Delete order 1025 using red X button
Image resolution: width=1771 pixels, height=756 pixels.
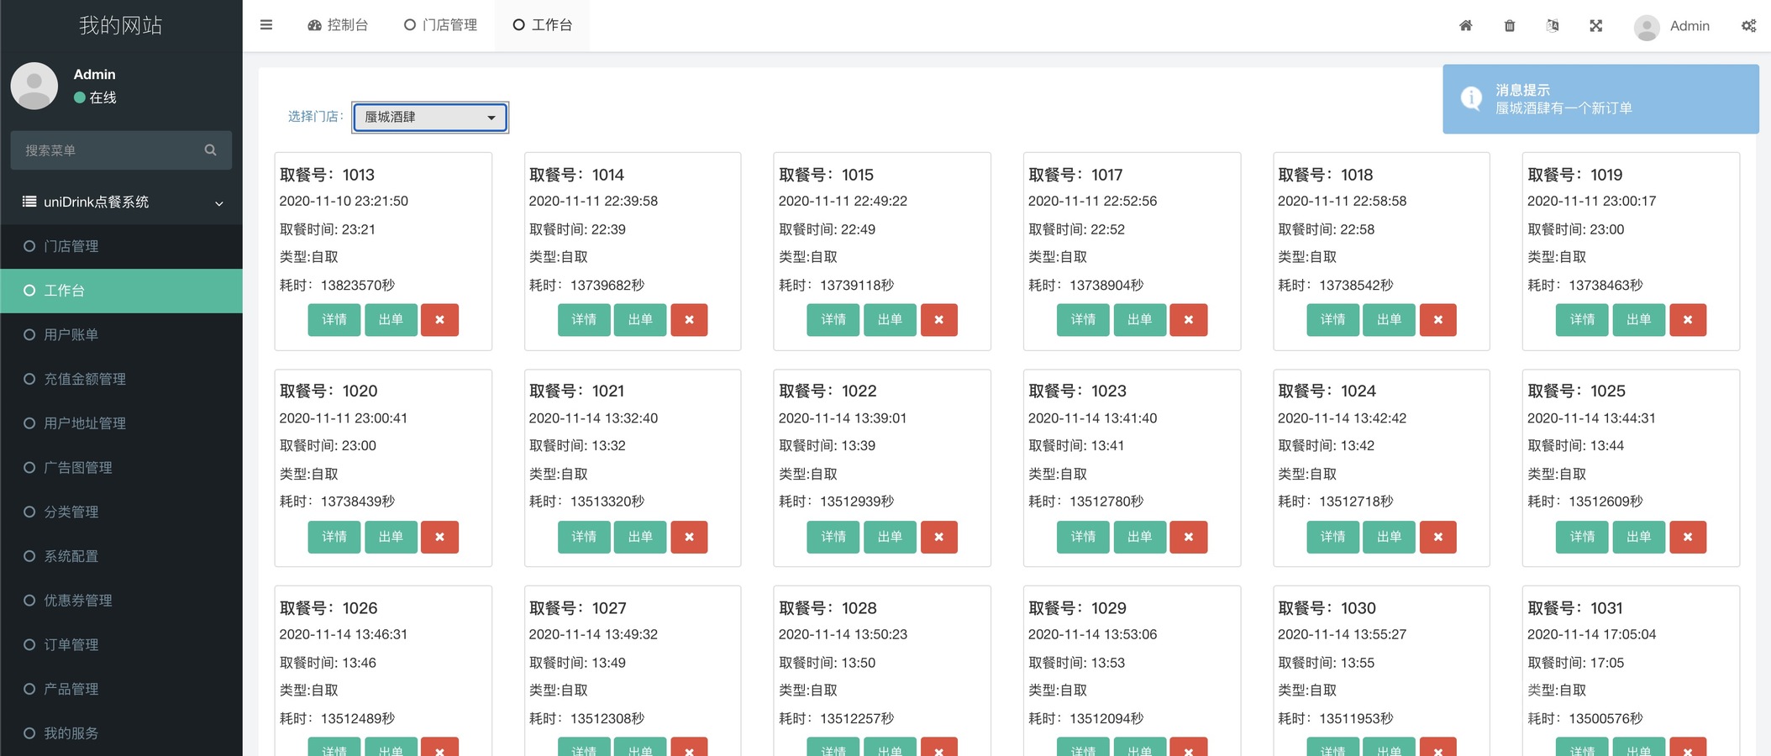1687,537
